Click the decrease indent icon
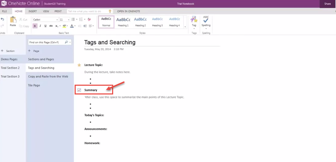The height and width of the screenshot is (162, 336). coord(80,26)
